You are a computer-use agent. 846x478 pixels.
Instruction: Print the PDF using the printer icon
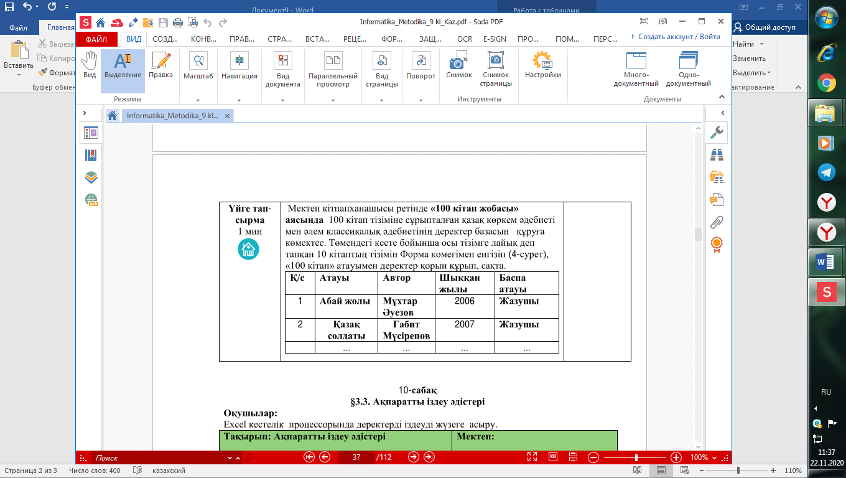point(178,23)
